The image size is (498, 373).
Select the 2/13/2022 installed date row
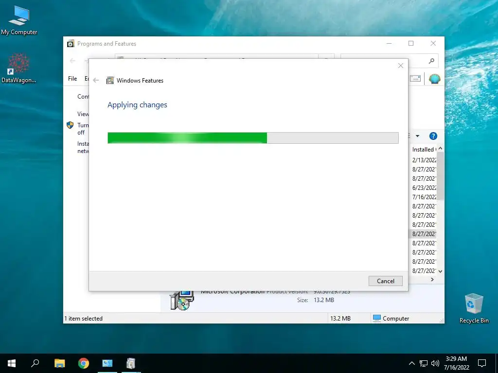pyautogui.click(x=424, y=160)
